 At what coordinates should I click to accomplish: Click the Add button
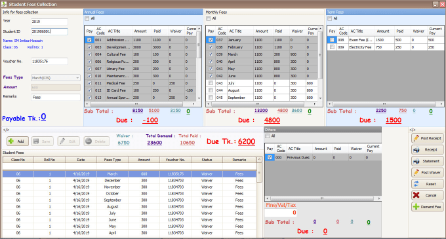(18, 141)
